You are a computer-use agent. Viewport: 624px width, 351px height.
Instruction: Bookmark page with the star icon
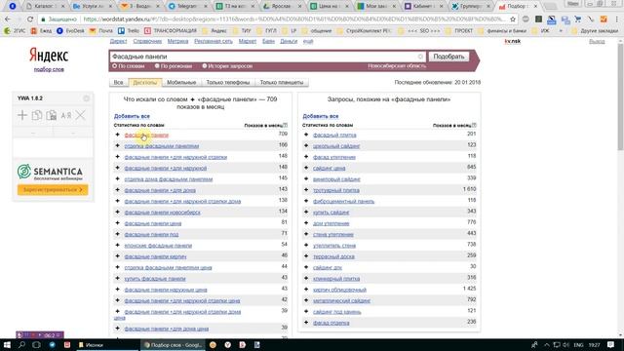(x=513, y=19)
